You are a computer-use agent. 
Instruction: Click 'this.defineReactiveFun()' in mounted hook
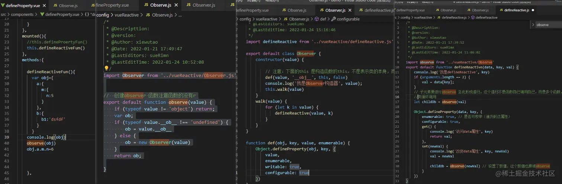[x=56, y=48]
